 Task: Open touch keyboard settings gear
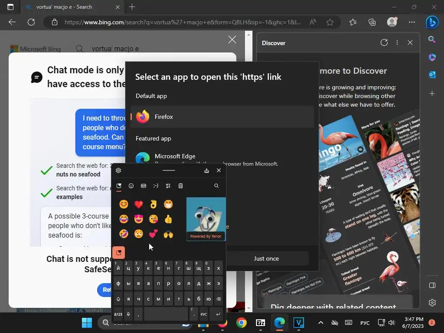[118, 170]
